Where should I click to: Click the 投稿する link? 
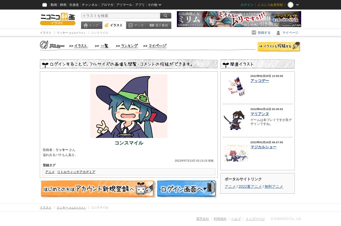pos(264,33)
